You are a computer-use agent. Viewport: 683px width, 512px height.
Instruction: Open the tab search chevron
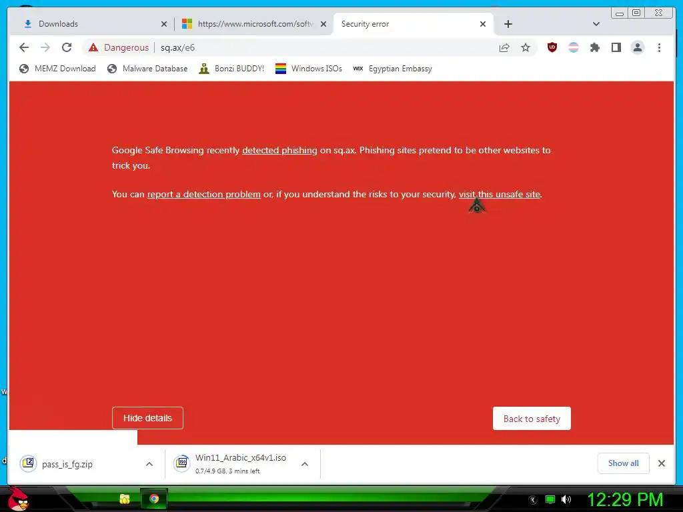click(596, 24)
